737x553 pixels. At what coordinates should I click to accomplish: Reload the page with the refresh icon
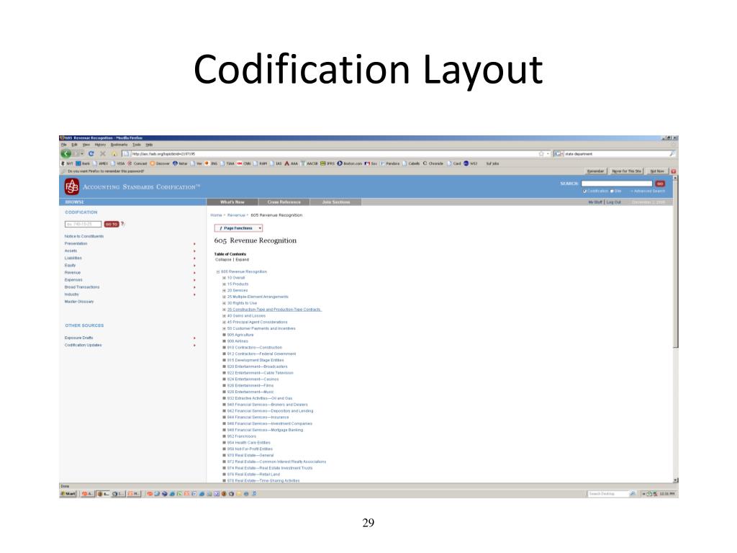point(91,154)
